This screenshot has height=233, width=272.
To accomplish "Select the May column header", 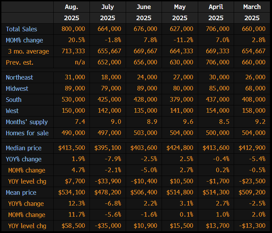I will point(180,7).
